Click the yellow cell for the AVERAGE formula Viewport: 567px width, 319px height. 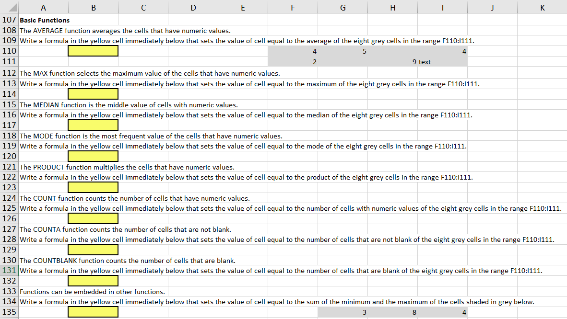tap(93, 51)
